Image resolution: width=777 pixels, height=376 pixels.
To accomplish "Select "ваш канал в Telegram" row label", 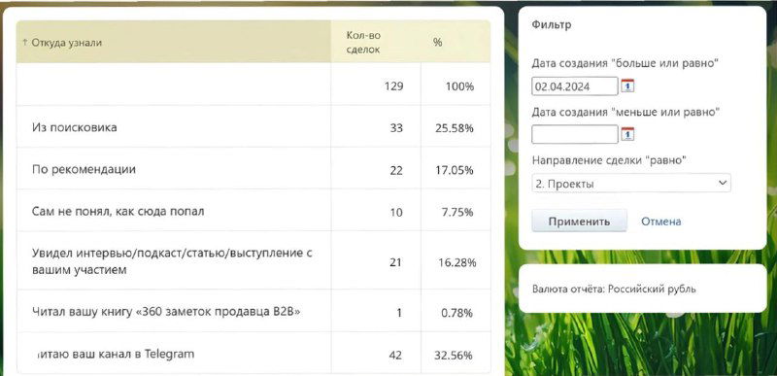I will [116, 355].
